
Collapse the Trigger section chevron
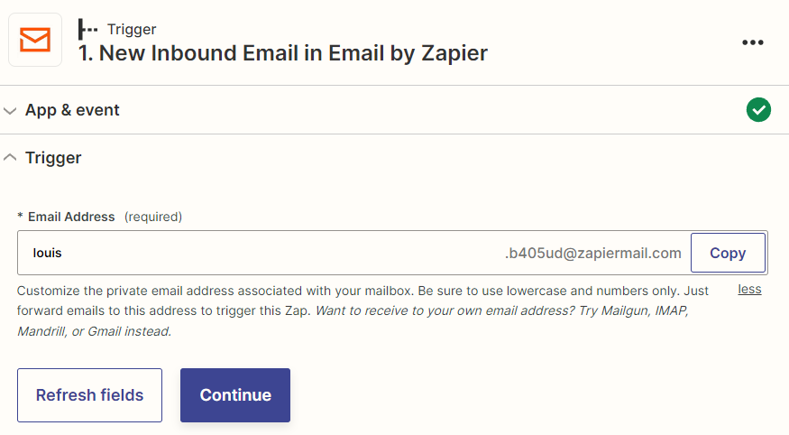[x=10, y=158]
